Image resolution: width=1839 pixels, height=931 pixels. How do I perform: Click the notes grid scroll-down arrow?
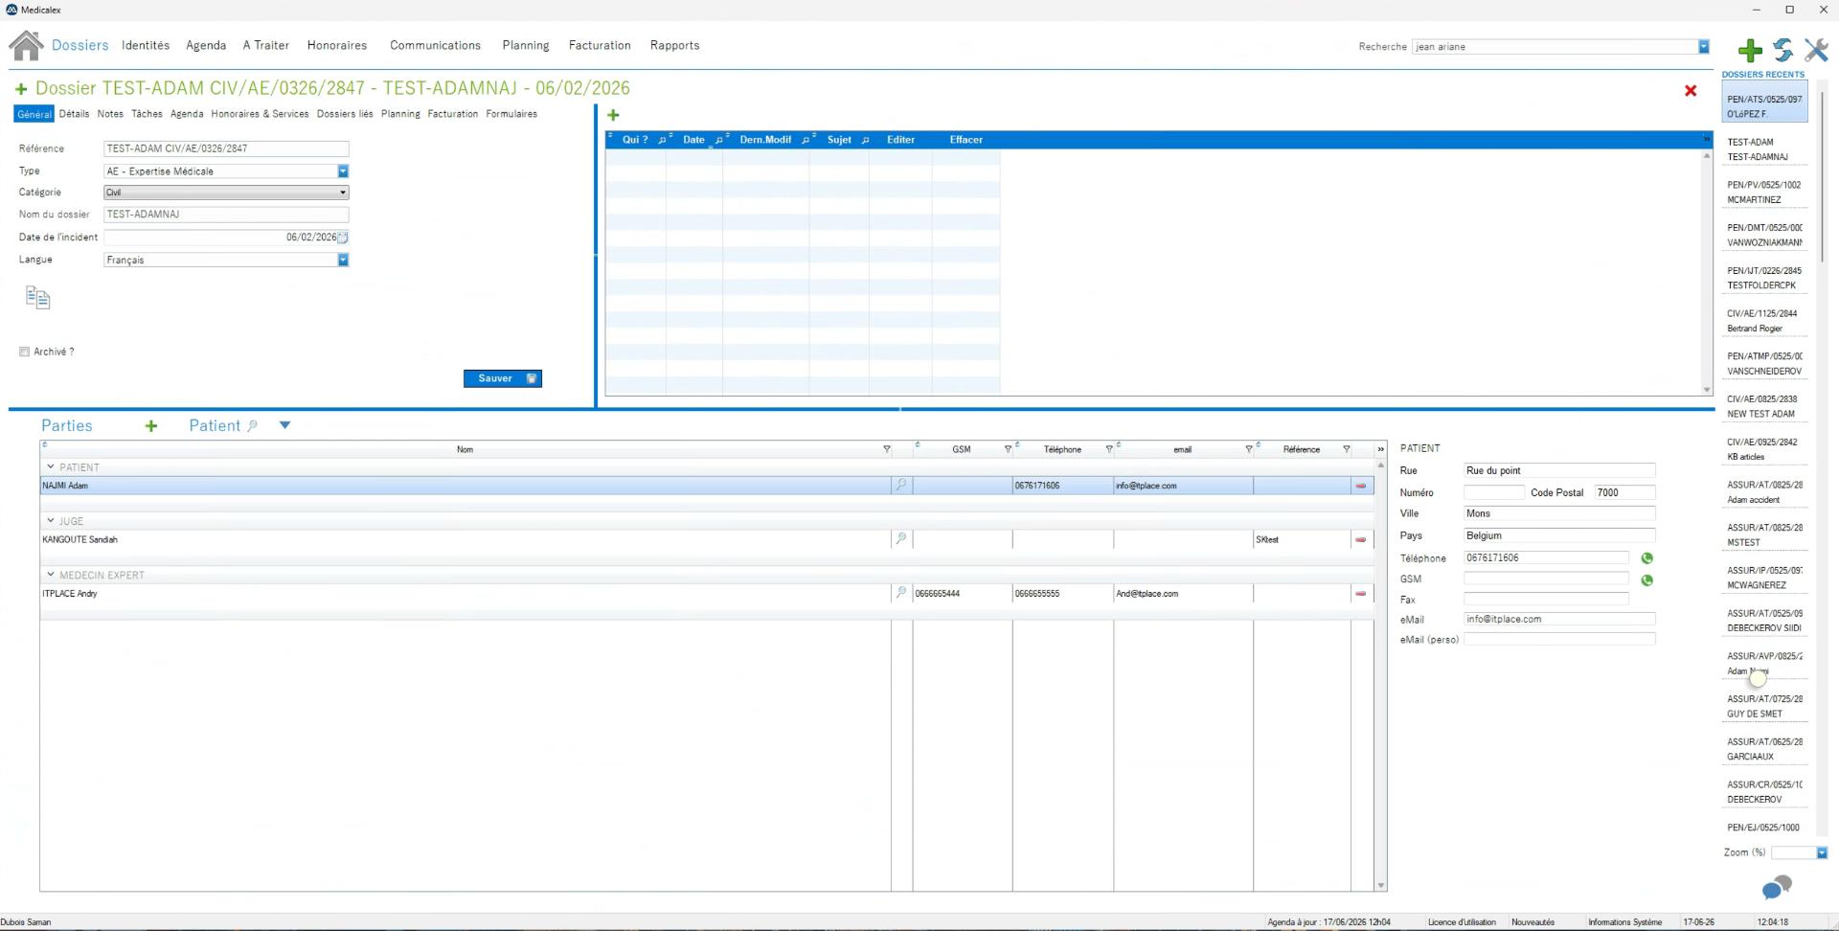pyautogui.click(x=1707, y=390)
